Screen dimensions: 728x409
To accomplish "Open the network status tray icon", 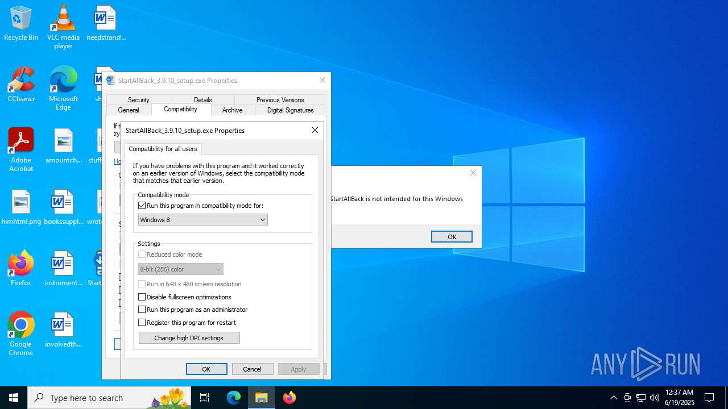I will pyautogui.click(x=641, y=398).
